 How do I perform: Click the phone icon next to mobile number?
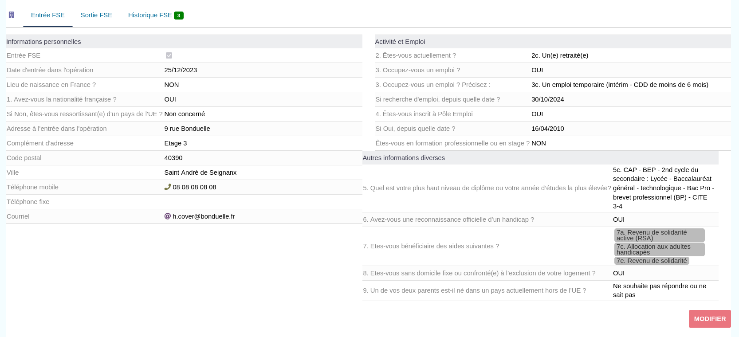pos(167,187)
